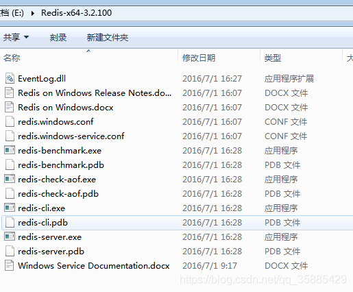This screenshot has height=292, width=353.
Task: Click the modified date of redis-server.exe
Action: click(x=212, y=237)
